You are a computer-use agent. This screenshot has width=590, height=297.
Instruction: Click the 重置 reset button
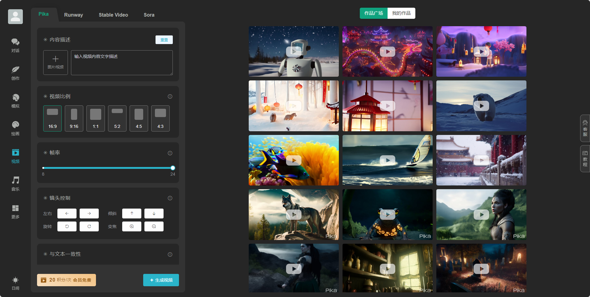[x=164, y=40]
